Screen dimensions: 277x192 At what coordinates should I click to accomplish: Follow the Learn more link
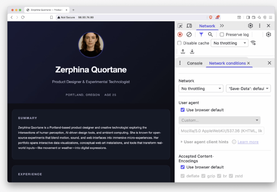tap(248, 142)
